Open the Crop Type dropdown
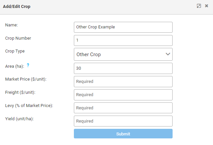Viewport: 213px width, 145px height. (x=123, y=54)
